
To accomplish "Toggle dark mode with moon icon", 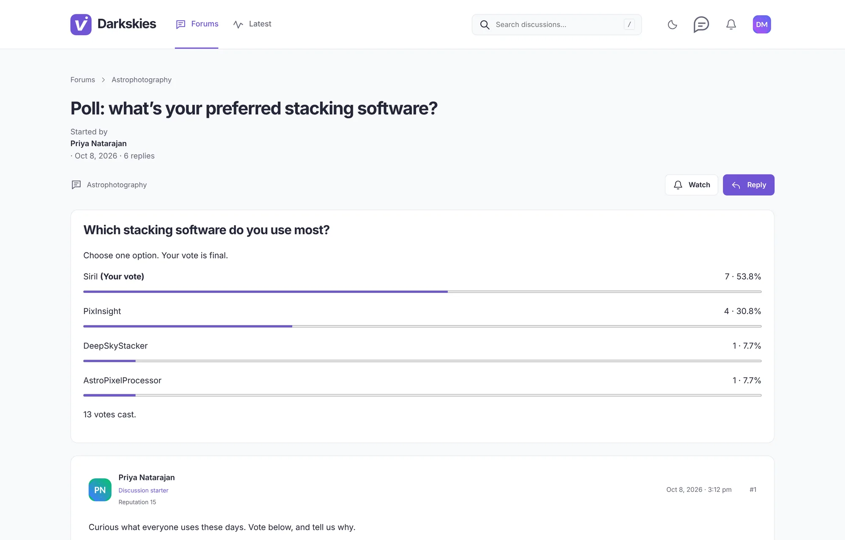I will point(672,25).
